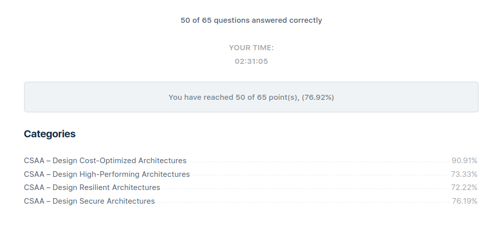Click the 72.22% category score
491x227 pixels.
464,187
